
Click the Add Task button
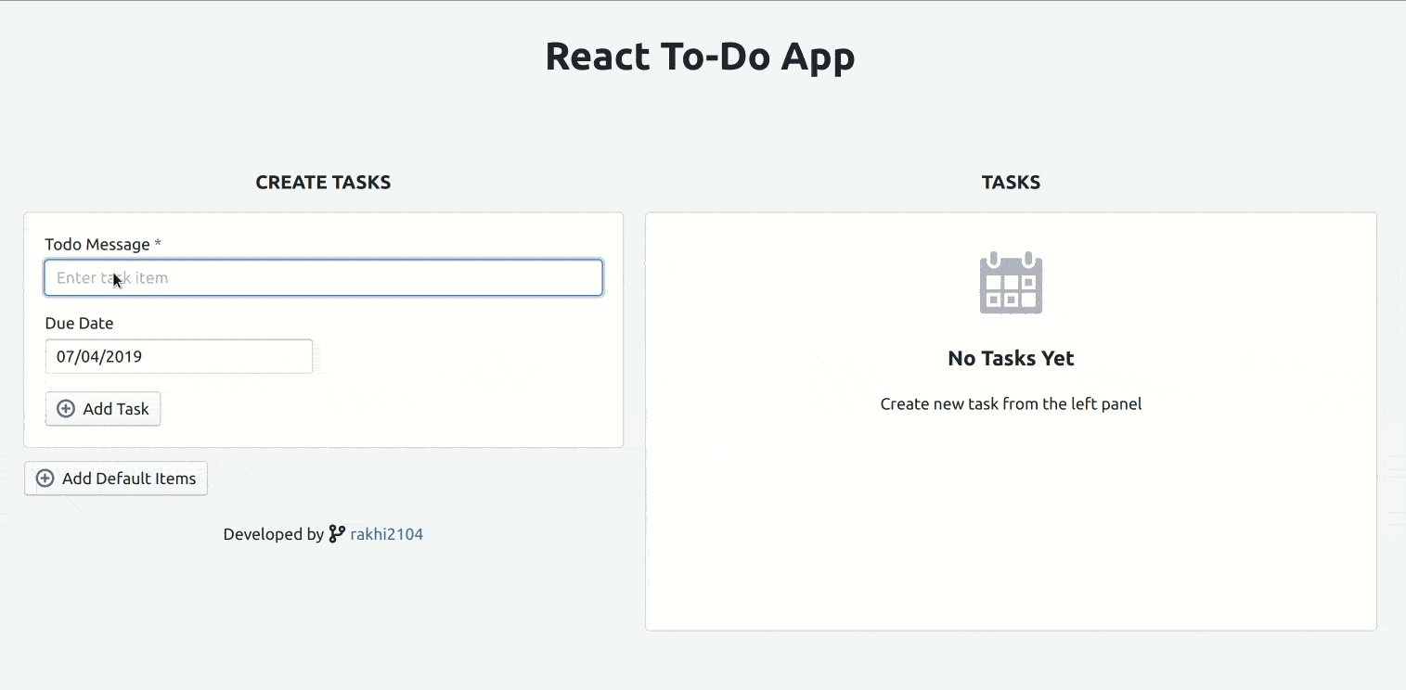pos(103,409)
